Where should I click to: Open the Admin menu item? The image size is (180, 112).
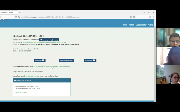point(132,25)
